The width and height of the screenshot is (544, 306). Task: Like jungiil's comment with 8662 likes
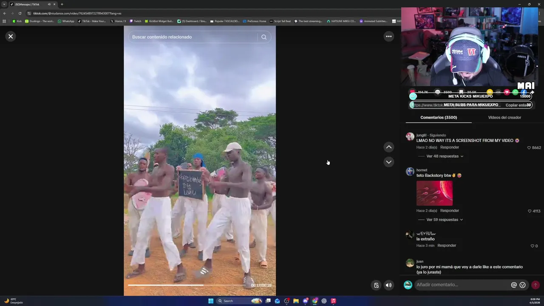pyautogui.click(x=529, y=148)
